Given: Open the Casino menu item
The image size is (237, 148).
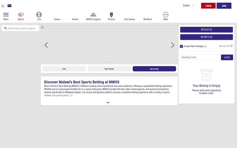Looking at the screenshot, I should [57, 19].
